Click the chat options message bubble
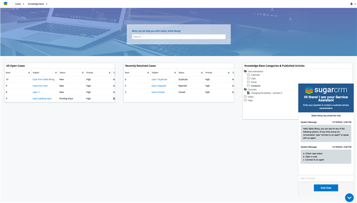The width and height of the screenshot is (357, 203). click(326, 157)
